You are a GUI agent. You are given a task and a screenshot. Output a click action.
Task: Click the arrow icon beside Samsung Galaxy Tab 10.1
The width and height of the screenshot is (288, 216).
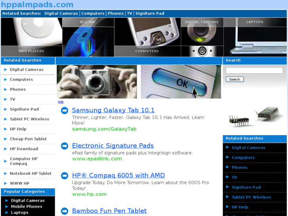65,111
